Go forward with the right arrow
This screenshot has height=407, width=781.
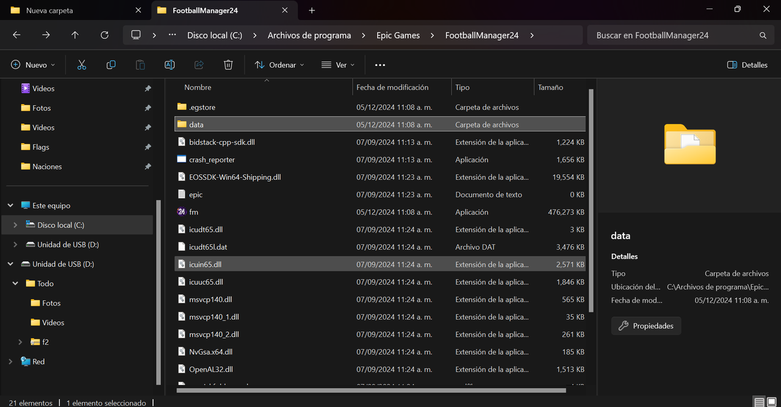tap(46, 35)
